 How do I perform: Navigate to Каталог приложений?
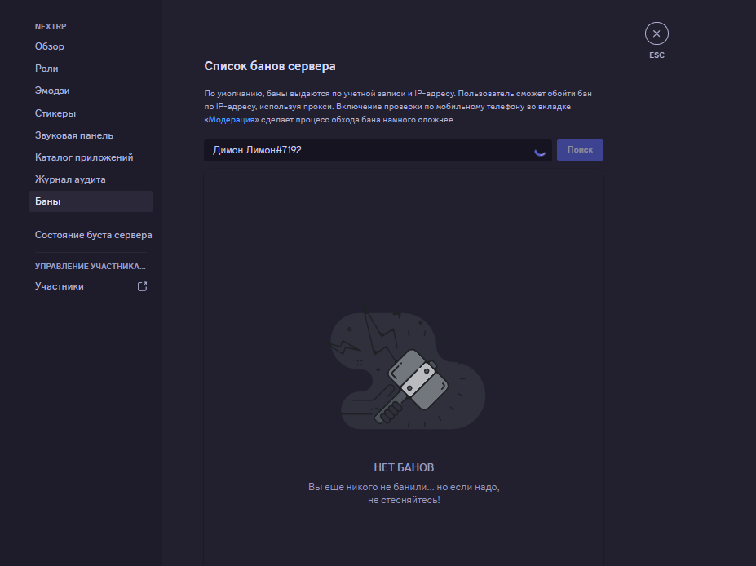[84, 157]
